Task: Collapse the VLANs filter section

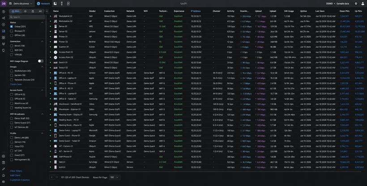Action: coord(42,133)
